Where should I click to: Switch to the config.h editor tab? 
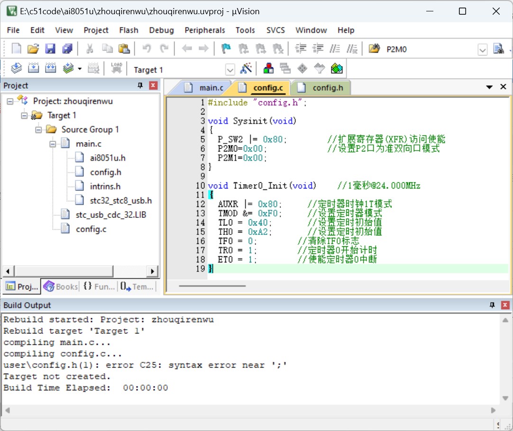pyautogui.click(x=322, y=88)
